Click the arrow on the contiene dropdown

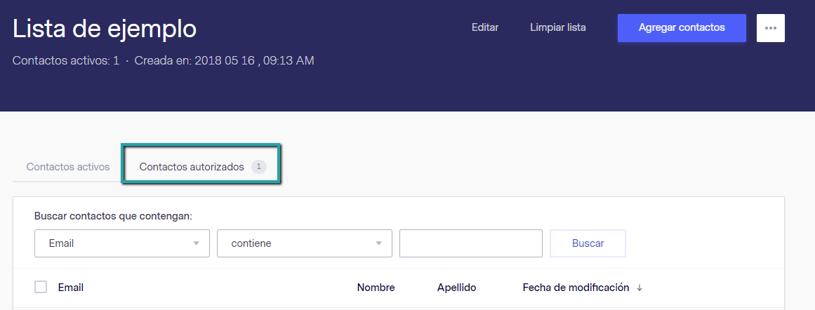pyautogui.click(x=378, y=243)
